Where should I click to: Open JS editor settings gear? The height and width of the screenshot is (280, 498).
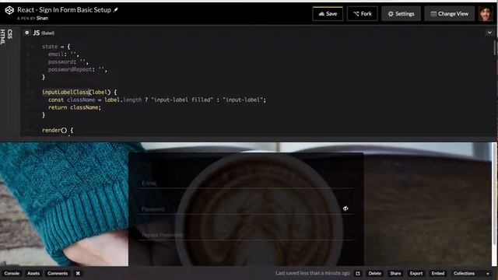pos(27,33)
